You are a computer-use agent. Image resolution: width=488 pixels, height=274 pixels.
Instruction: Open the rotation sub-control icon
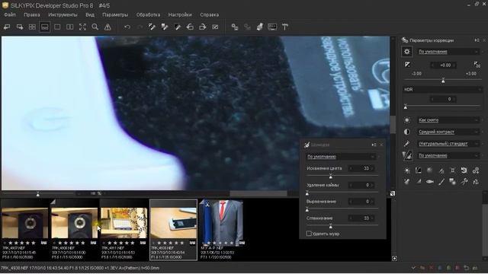point(464,170)
